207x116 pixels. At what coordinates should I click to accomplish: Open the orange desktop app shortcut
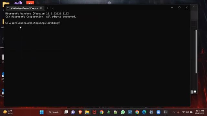pos(30,3)
